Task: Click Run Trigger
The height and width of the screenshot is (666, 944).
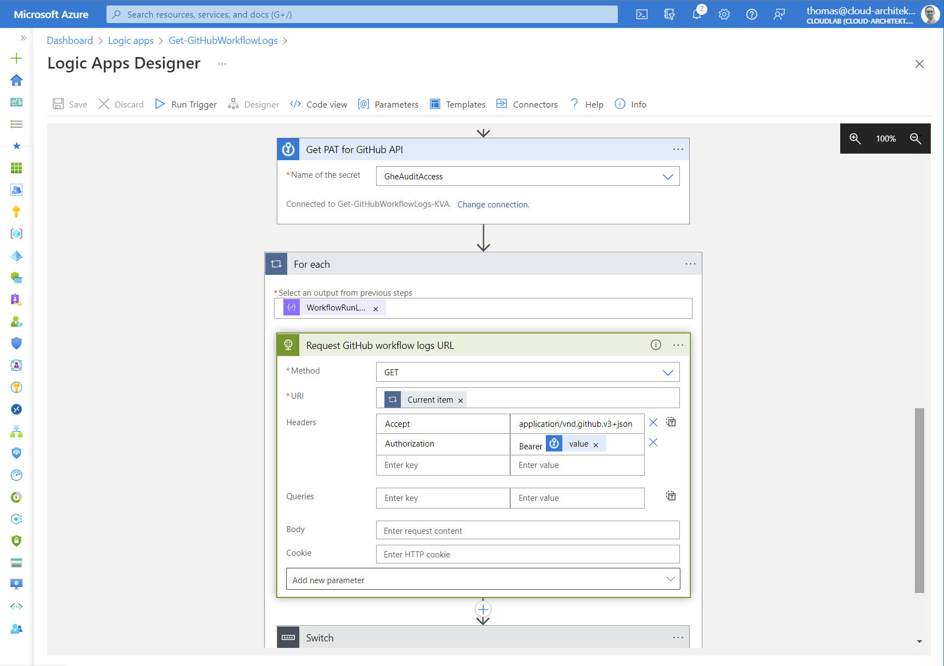Action: pos(186,104)
